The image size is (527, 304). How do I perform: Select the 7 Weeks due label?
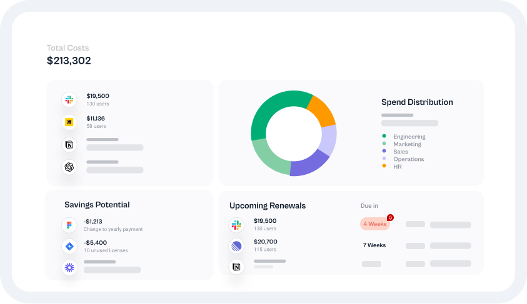tap(374, 245)
